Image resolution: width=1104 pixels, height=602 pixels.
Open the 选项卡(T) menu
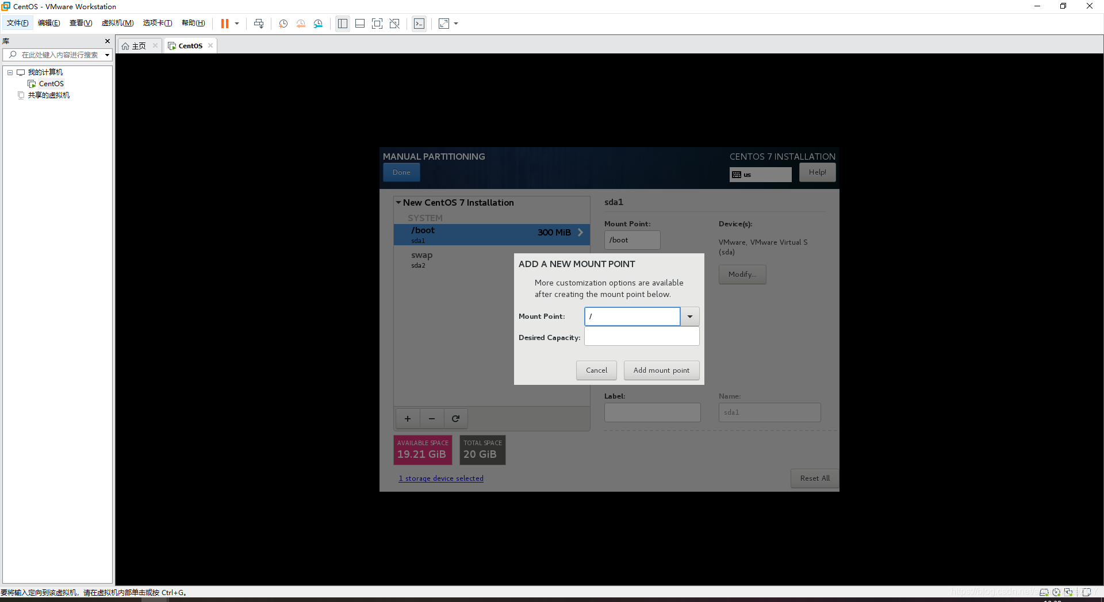tap(158, 23)
